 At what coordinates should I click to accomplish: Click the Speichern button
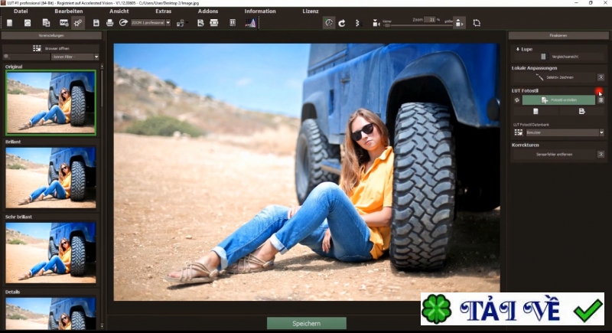306,324
